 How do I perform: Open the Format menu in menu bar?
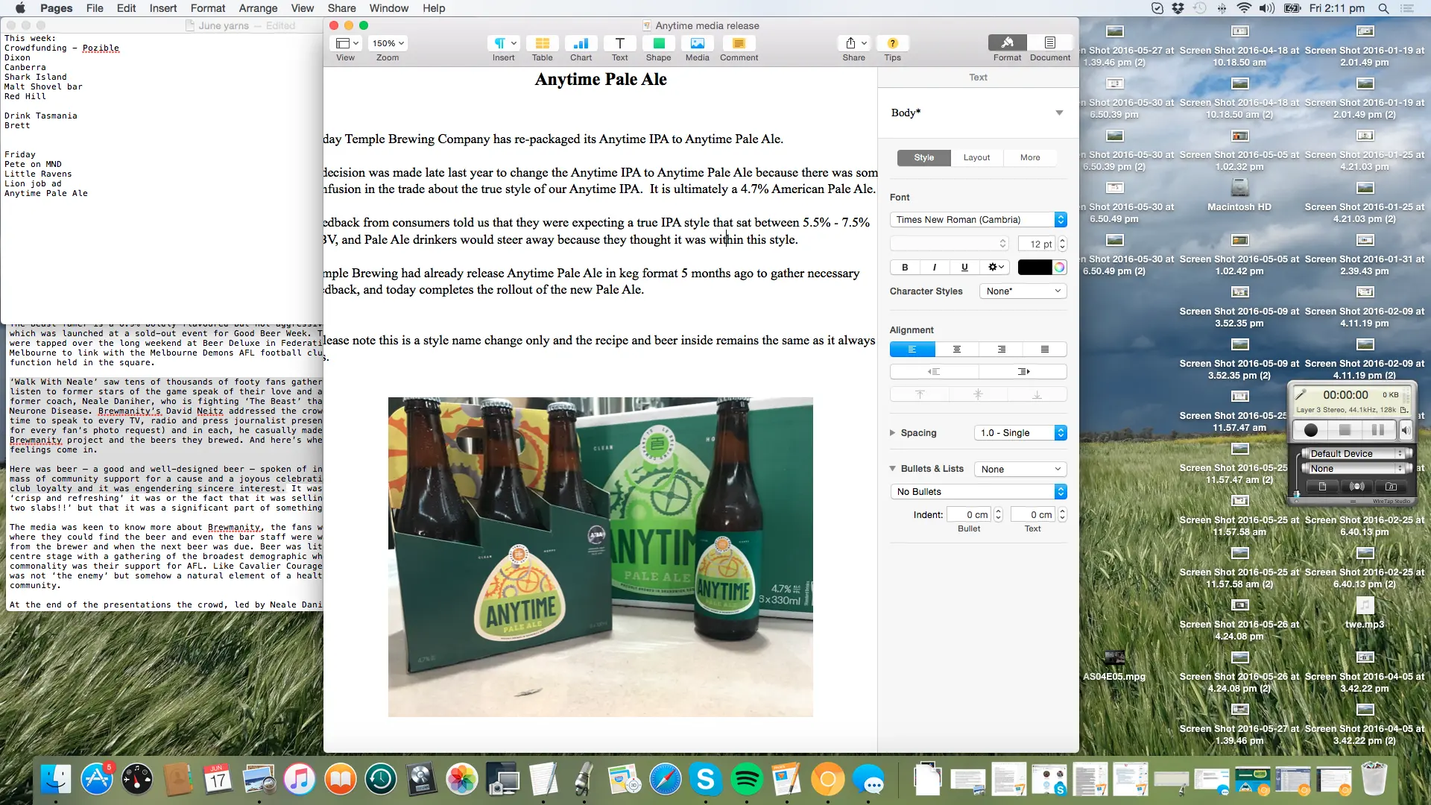pos(207,8)
